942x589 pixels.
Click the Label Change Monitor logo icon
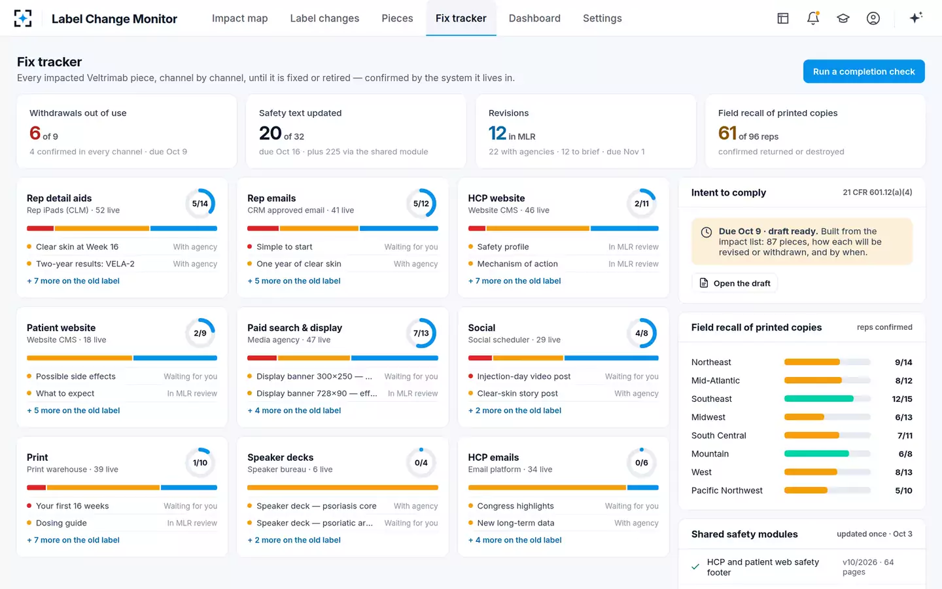pos(23,18)
